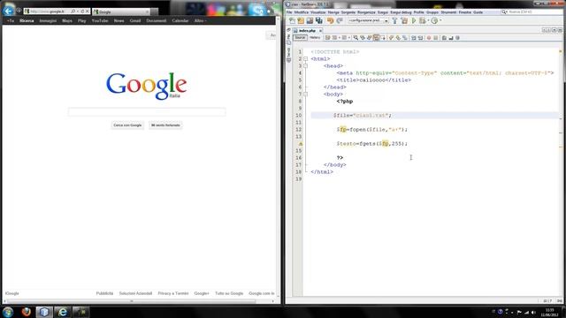Click the stop X in the address bar
This screenshot has height=318, width=566.
87,11
